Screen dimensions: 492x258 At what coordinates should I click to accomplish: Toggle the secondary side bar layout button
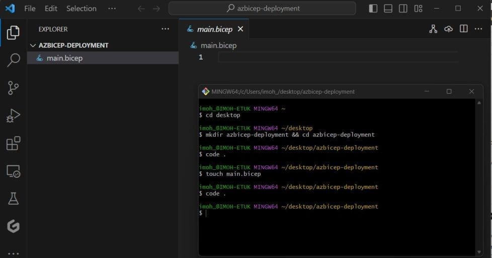coord(403,9)
